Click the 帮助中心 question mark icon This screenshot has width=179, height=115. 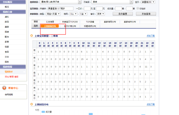click(4, 88)
